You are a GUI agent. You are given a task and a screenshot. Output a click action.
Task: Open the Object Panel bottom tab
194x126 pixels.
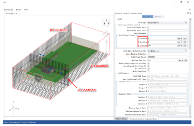coord(121,119)
